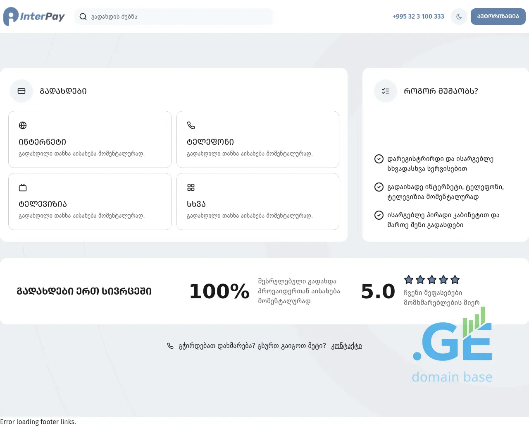
Task: Click the globe icon for ინტერნეტი
Action: [x=23, y=125]
